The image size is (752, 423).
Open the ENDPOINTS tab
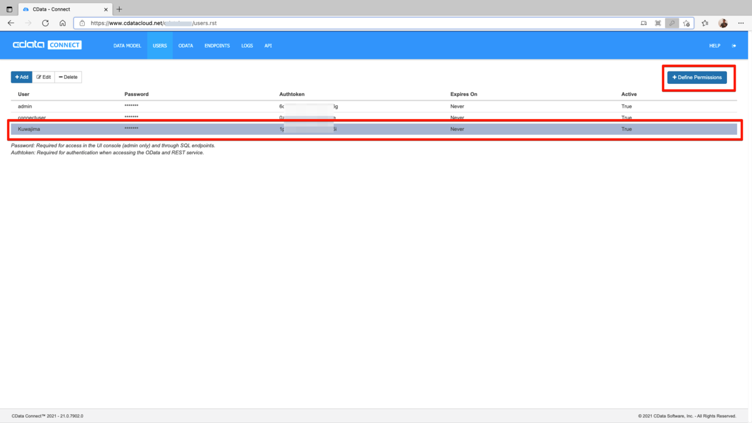coord(217,46)
